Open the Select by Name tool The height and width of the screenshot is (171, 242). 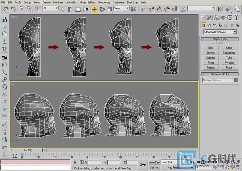70,9
